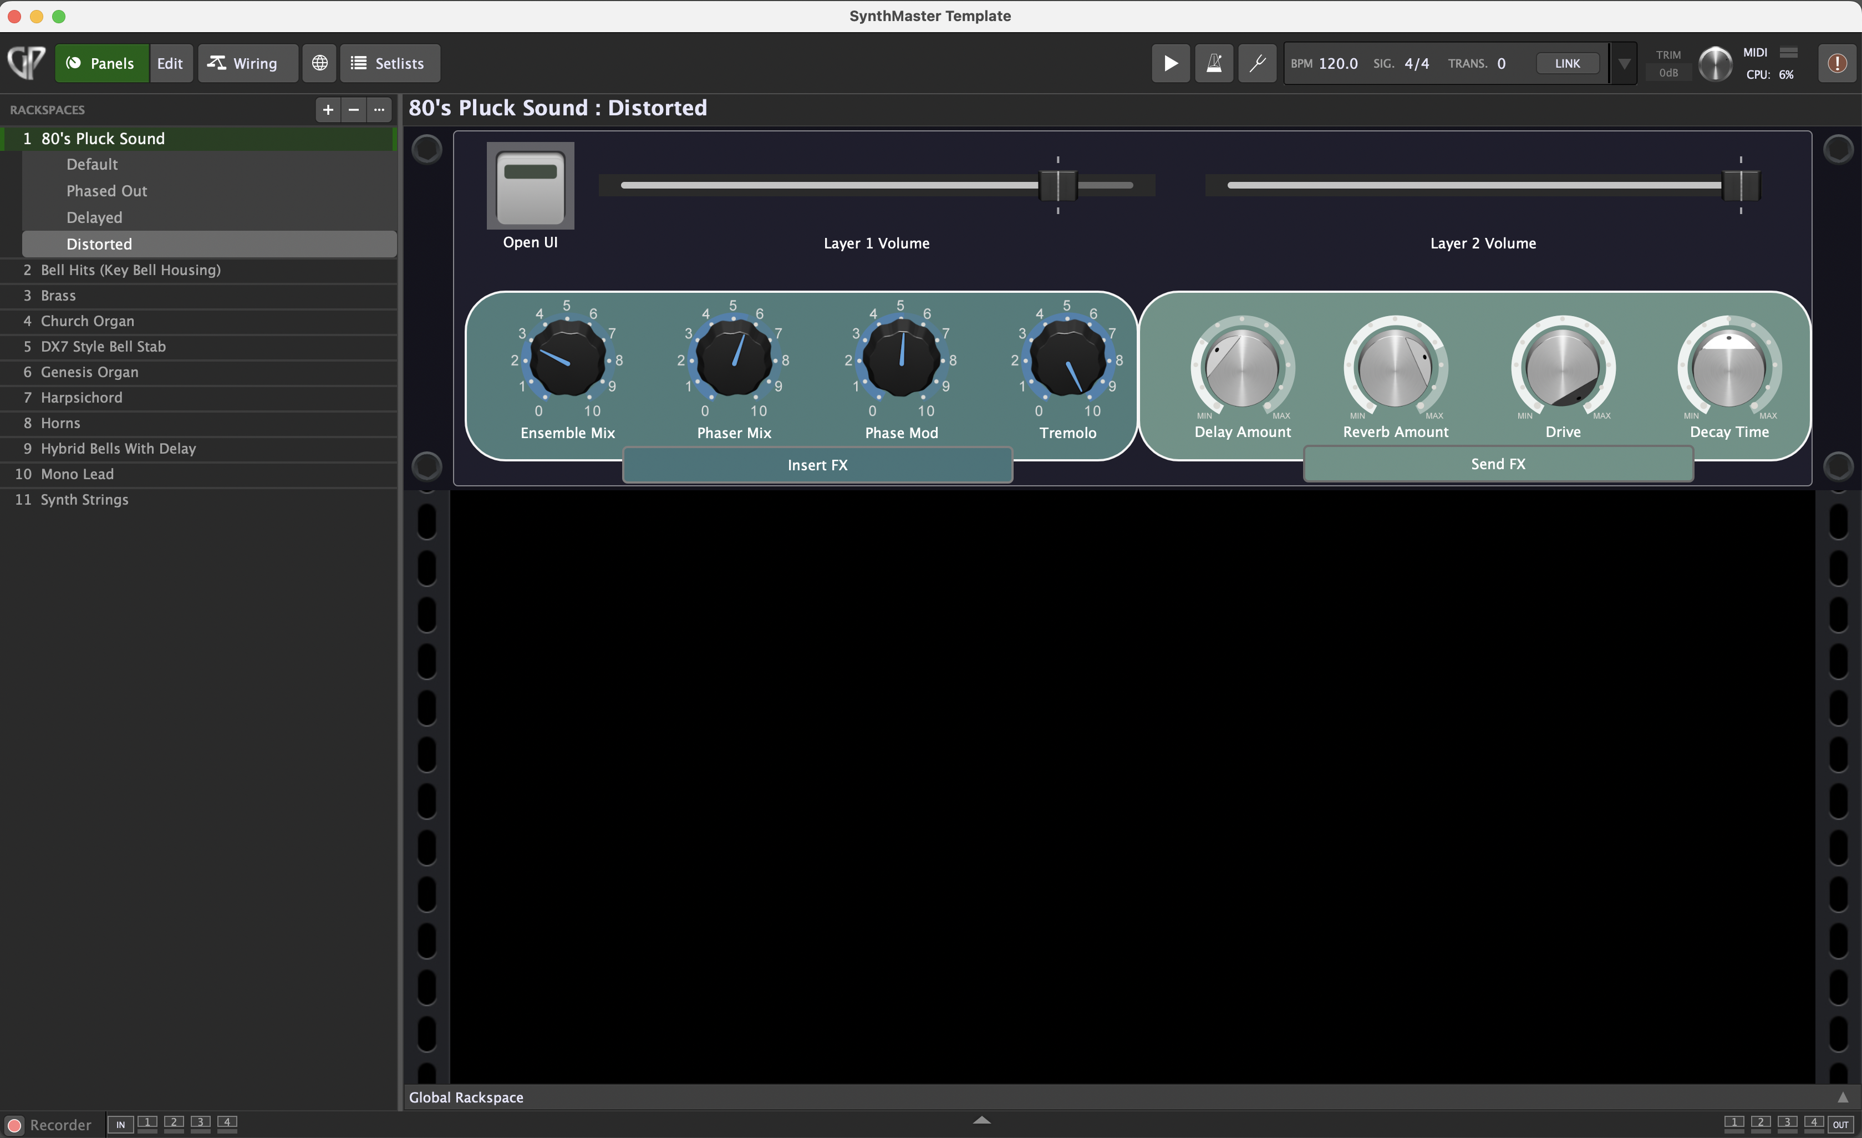Click the Gig Performer logo icon
1862x1138 pixels.
[x=27, y=63]
